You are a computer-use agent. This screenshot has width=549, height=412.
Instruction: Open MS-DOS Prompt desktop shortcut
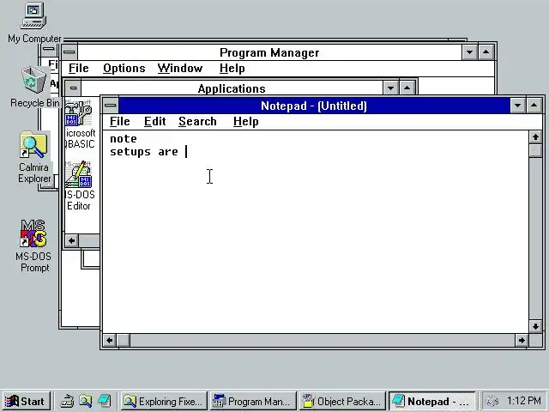(34, 246)
